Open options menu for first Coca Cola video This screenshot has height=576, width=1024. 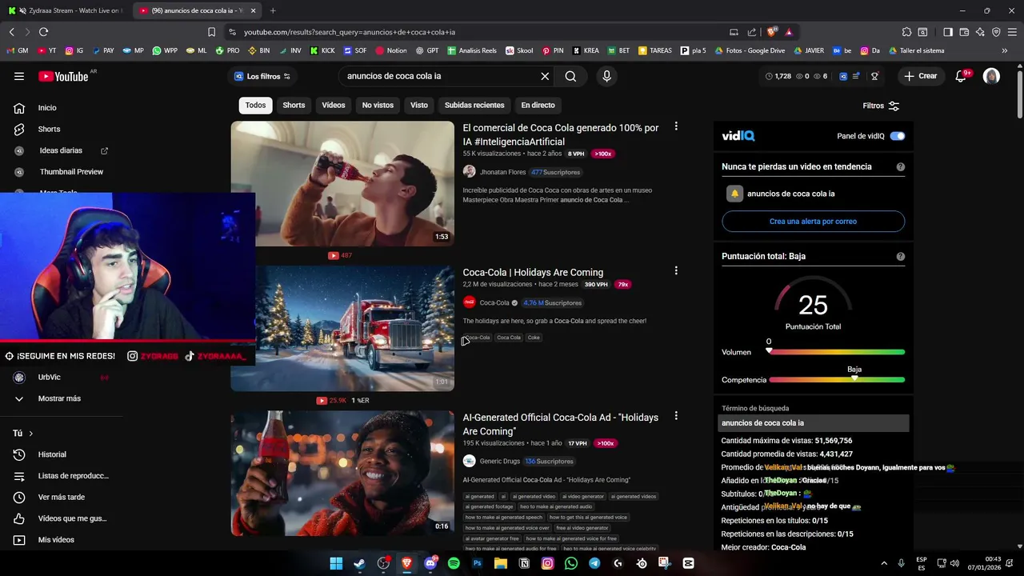coord(676,126)
